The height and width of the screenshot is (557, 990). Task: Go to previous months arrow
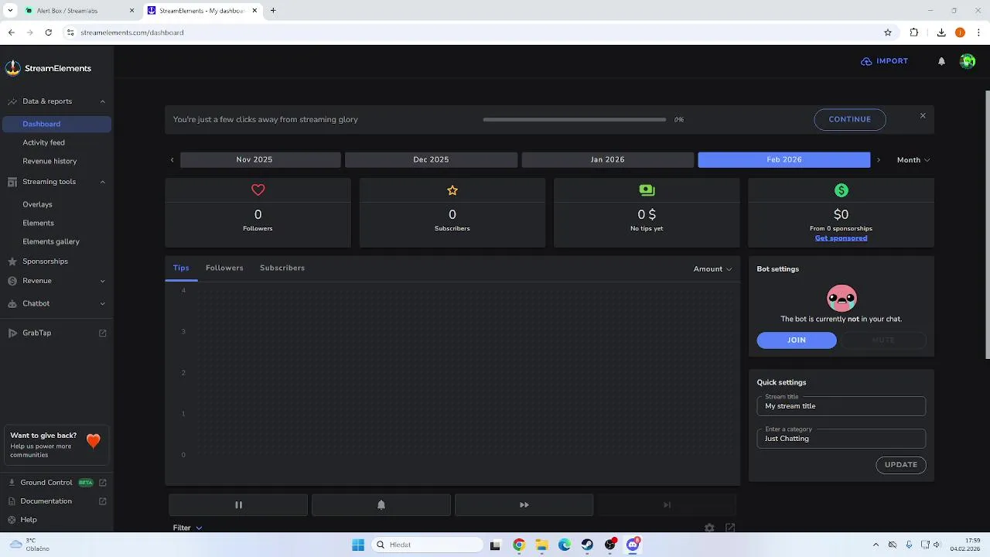172,160
